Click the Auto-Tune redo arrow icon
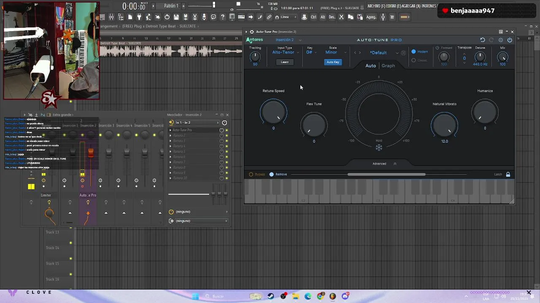 [491, 40]
